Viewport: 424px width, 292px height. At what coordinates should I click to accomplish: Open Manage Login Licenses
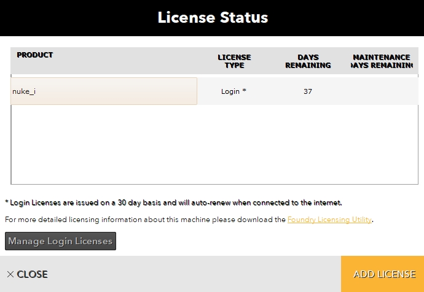(60, 241)
